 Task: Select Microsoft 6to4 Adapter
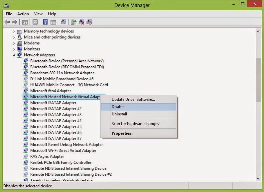click(51, 91)
